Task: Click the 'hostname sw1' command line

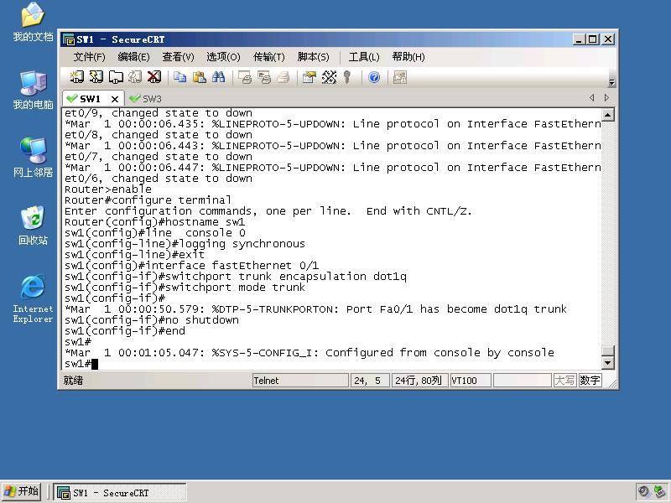Action: click(155, 222)
